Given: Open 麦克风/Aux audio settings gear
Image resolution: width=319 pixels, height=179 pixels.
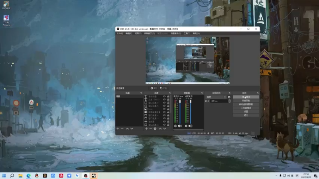Looking at the screenshot, I should pos(175,126).
